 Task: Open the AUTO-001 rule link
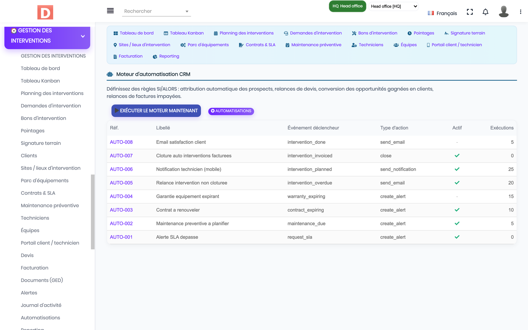[121, 237]
